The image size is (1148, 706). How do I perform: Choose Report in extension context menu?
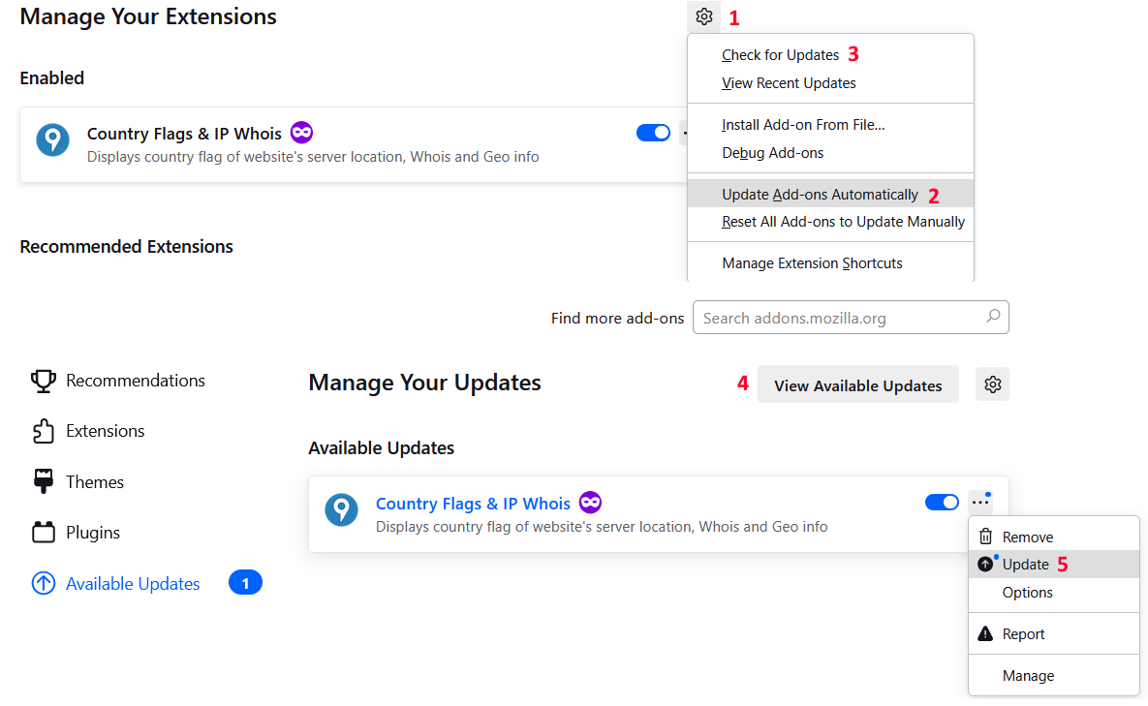tap(1054, 633)
